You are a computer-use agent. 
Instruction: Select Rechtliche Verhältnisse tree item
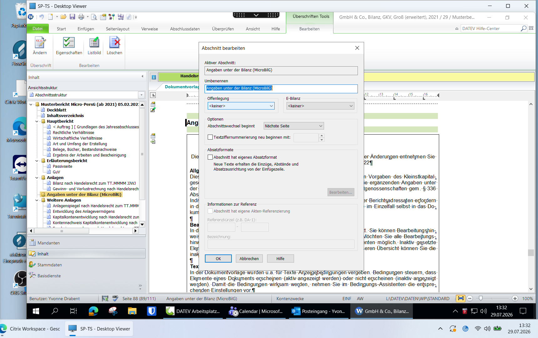tap(74, 132)
